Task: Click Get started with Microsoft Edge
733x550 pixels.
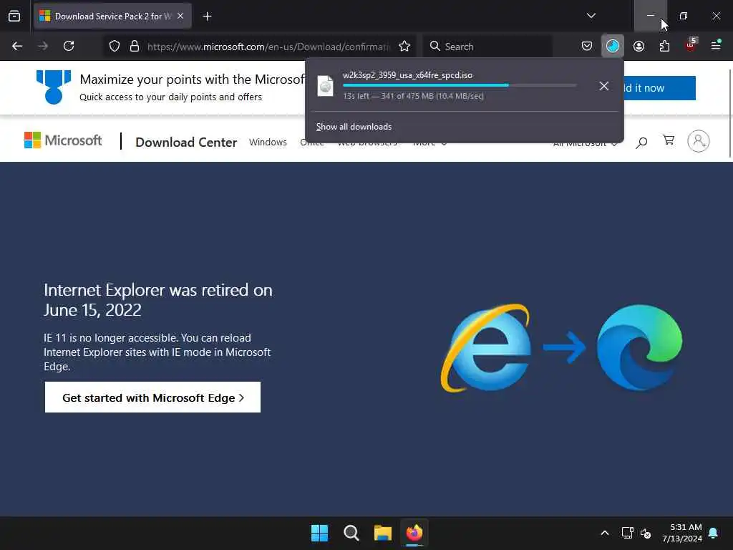Action: pyautogui.click(x=153, y=397)
